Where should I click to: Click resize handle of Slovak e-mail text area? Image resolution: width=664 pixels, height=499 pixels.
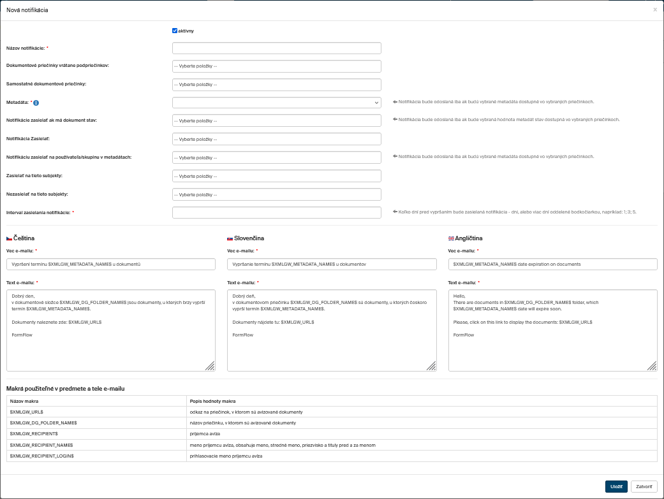(431, 365)
